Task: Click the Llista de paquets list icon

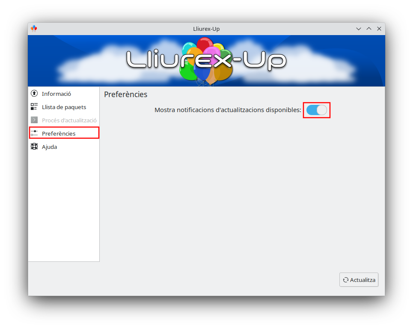Action: (34, 107)
